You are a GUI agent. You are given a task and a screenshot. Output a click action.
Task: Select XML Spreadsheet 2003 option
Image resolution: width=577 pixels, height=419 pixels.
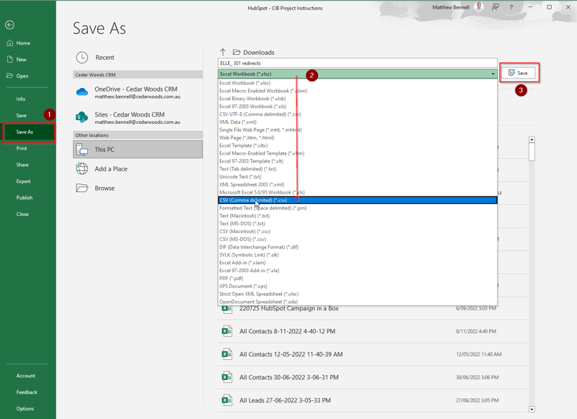point(357,185)
